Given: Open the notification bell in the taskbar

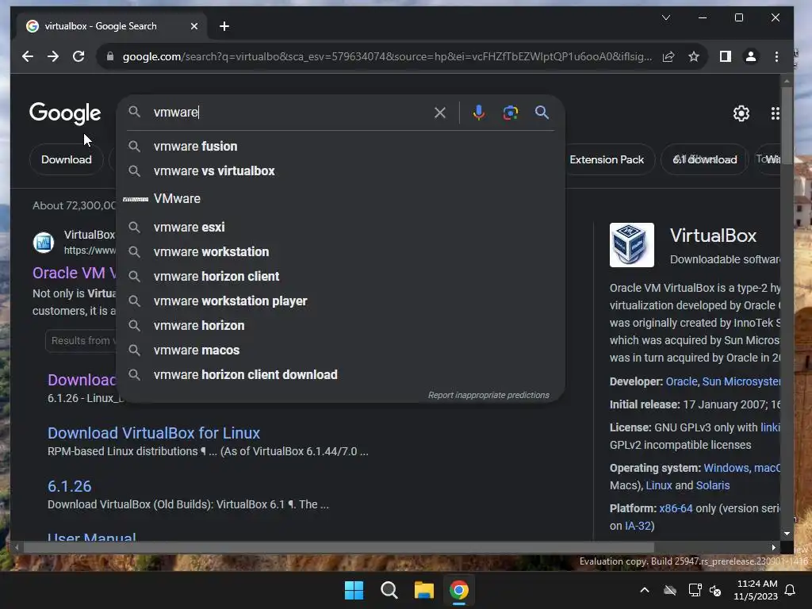Looking at the screenshot, I should 791,590.
